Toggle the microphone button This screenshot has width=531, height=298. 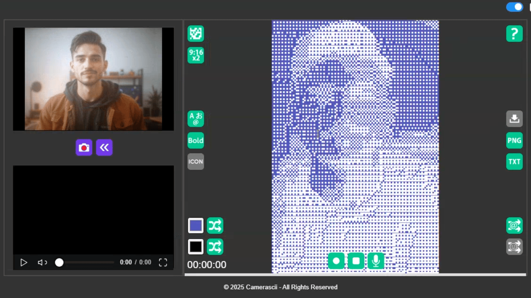[x=376, y=261]
